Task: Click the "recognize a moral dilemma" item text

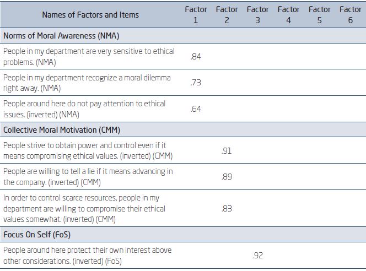Action: tap(87, 83)
